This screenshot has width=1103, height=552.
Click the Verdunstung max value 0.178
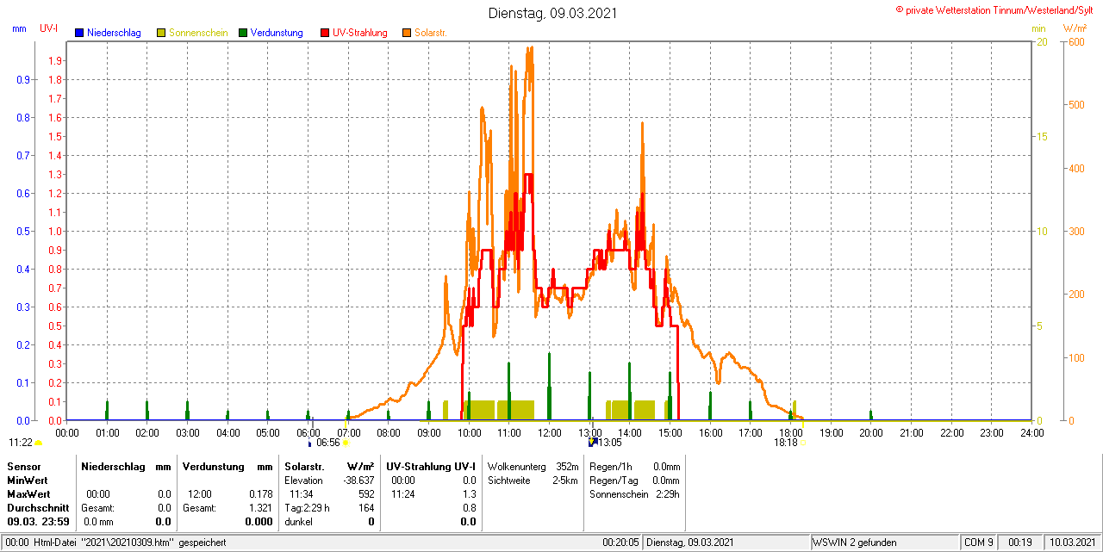[x=259, y=494]
